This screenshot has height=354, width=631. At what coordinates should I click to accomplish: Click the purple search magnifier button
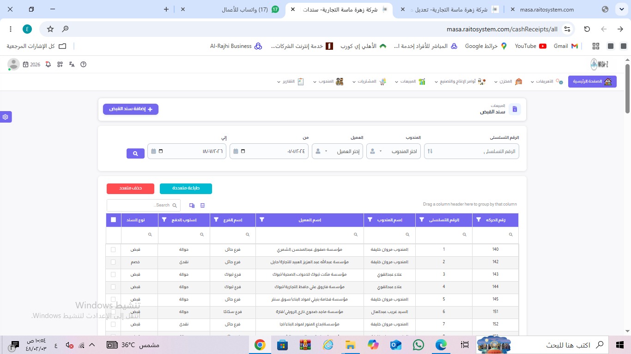135,153
